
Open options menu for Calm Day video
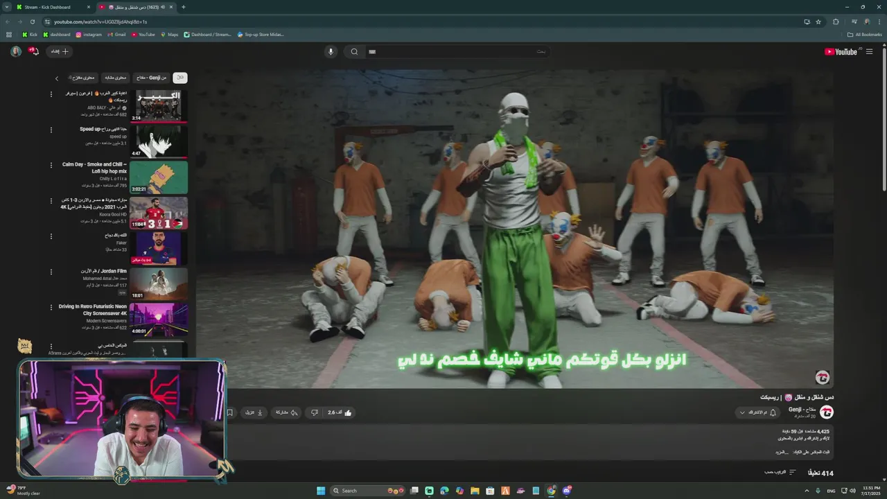[x=51, y=165]
